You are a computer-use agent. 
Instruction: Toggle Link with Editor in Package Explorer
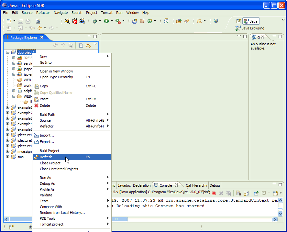[88, 45]
